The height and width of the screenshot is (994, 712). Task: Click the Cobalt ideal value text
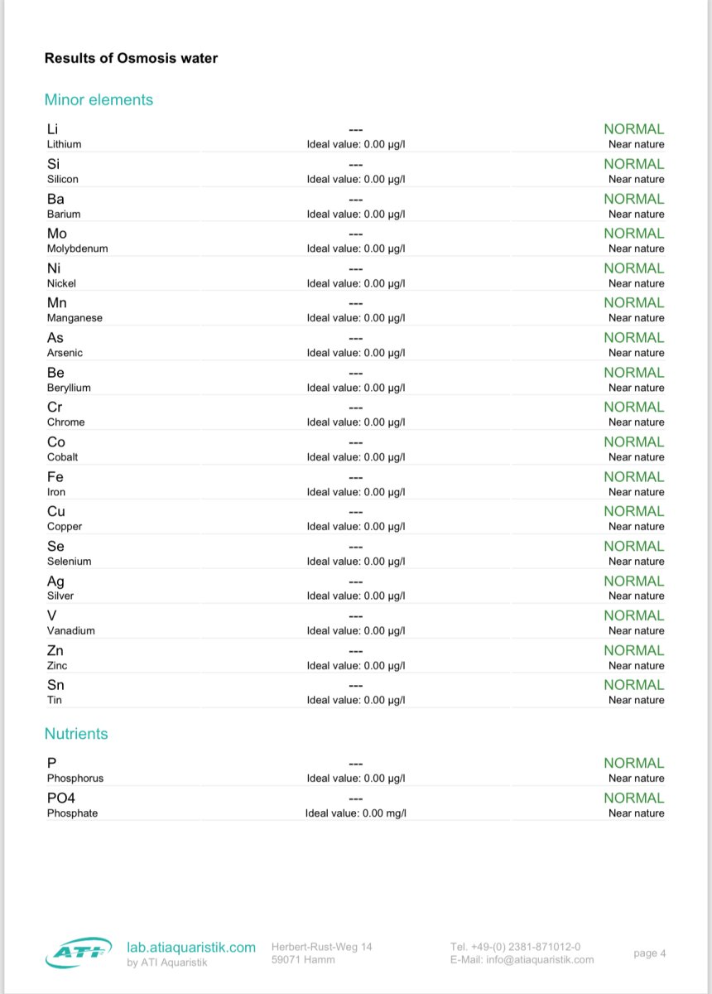click(x=356, y=457)
